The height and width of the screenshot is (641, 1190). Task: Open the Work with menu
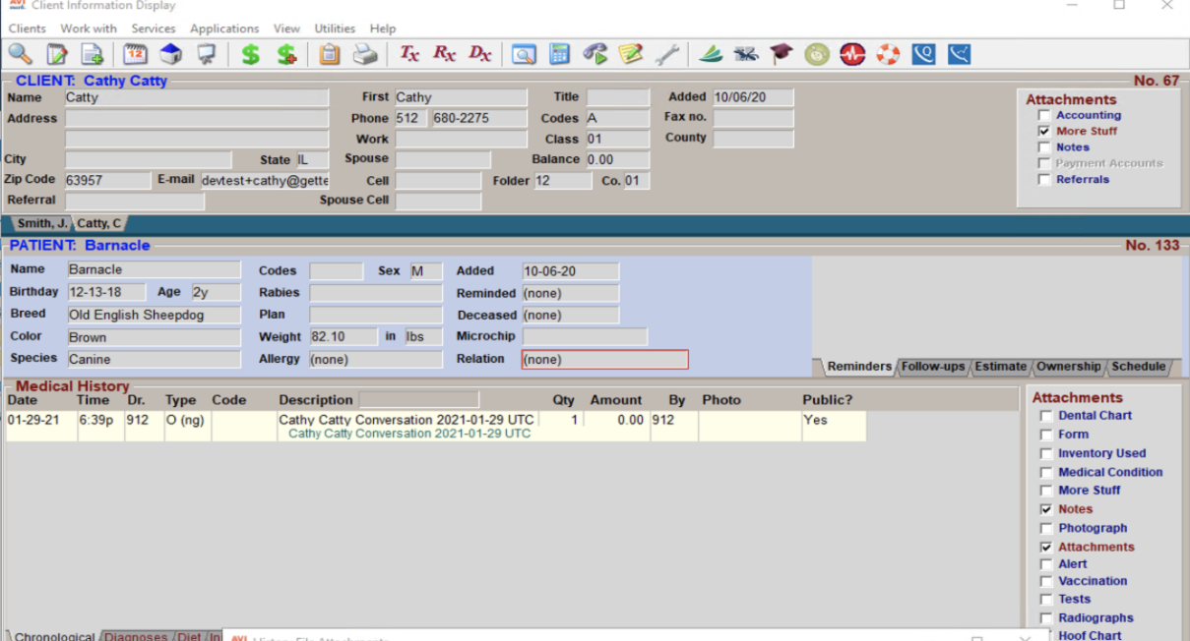(x=89, y=29)
